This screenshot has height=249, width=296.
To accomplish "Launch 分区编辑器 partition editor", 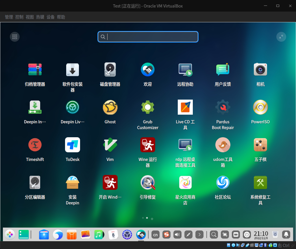I will point(35,182).
